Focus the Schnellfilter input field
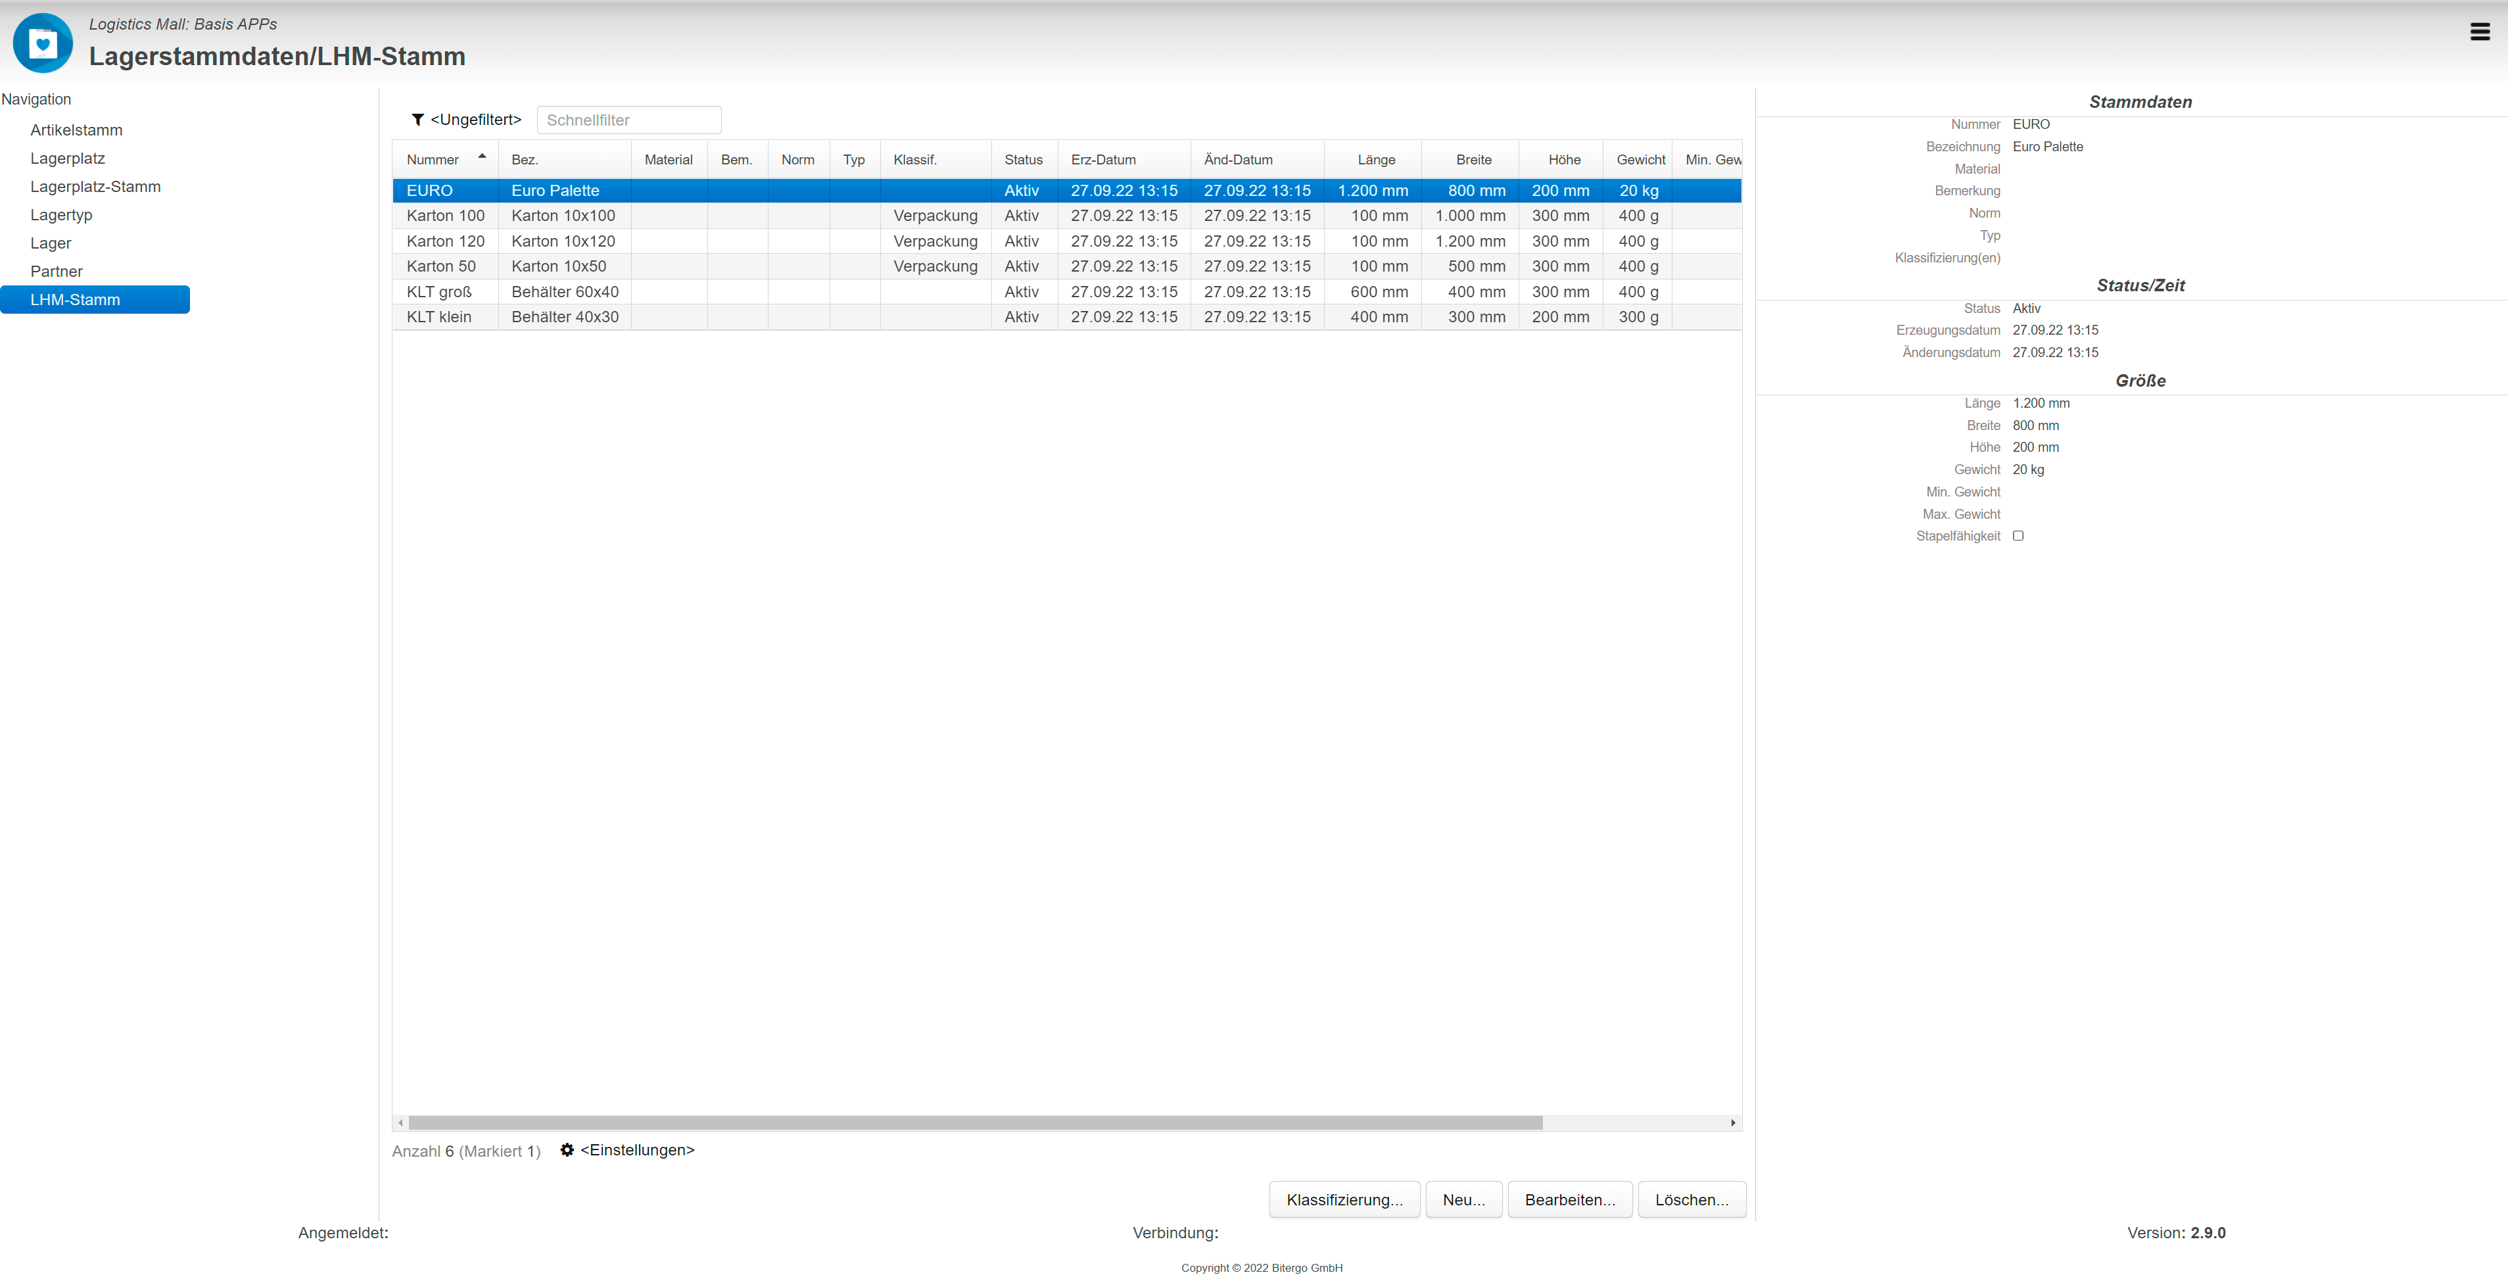This screenshot has width=2508, height=1279. 629,120
